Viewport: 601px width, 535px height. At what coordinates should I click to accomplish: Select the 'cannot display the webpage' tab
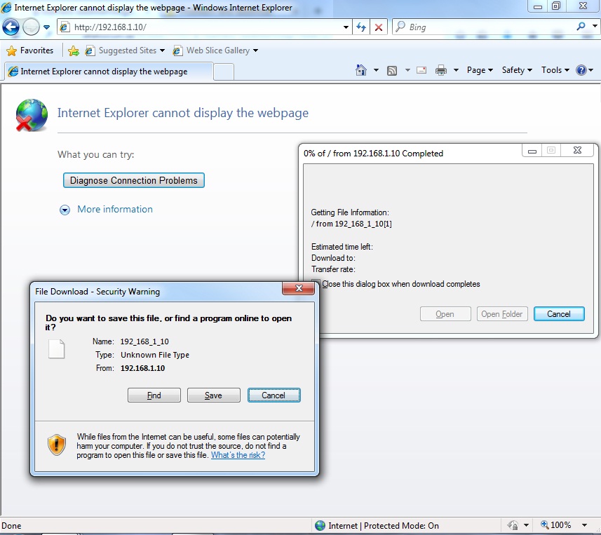[105, 72]
